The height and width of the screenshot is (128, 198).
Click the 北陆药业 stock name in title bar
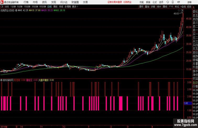pyautogui.click(x=127, y=2)
